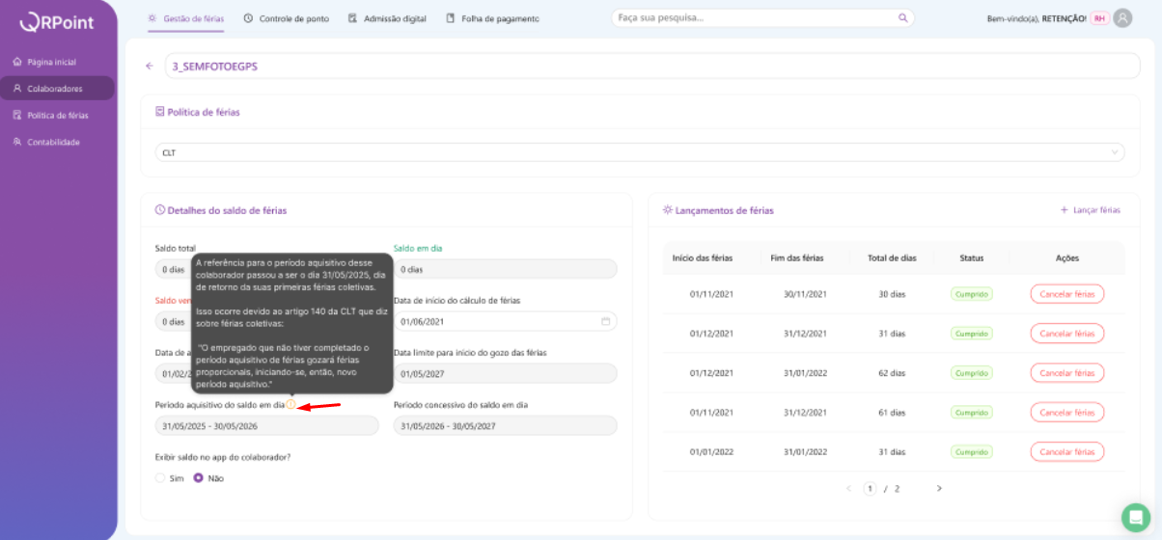Viewport: 1162px width, 540px height.
Task: Click Lançar férias button
Action: [1090, 210]
